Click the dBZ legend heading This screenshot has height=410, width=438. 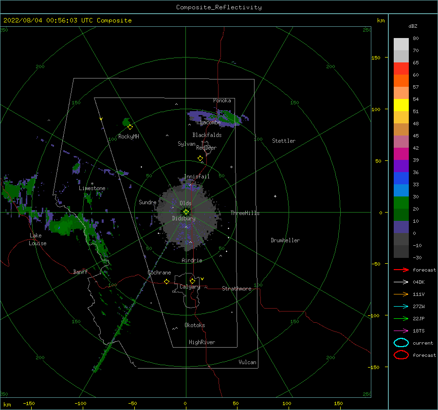pyautogui.click(x=413, y=26)
